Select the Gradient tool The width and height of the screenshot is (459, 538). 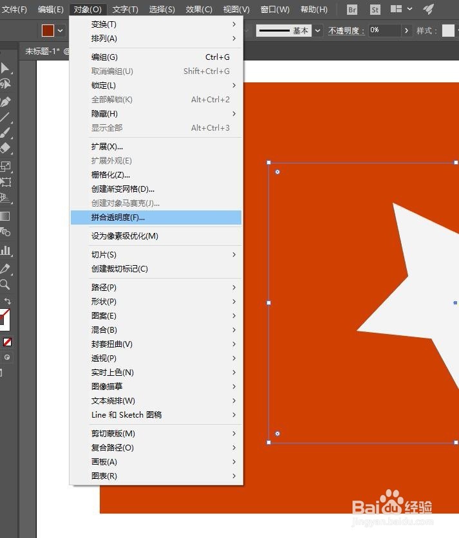[x=5, y=216]
